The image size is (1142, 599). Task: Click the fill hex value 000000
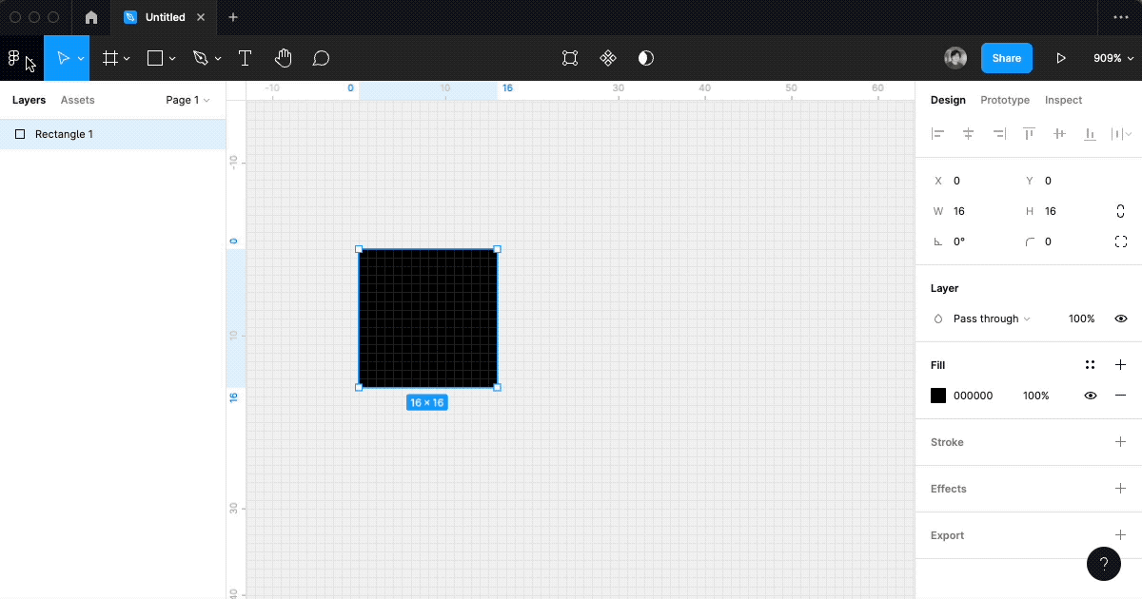[974, 396]
